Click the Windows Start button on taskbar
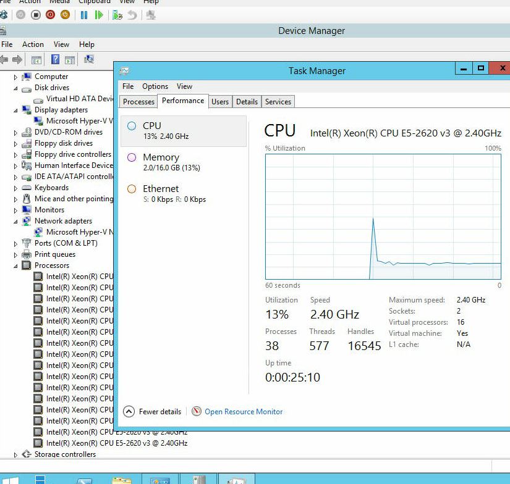The width and height of the screenshot is (510, 484). [10, 480]
